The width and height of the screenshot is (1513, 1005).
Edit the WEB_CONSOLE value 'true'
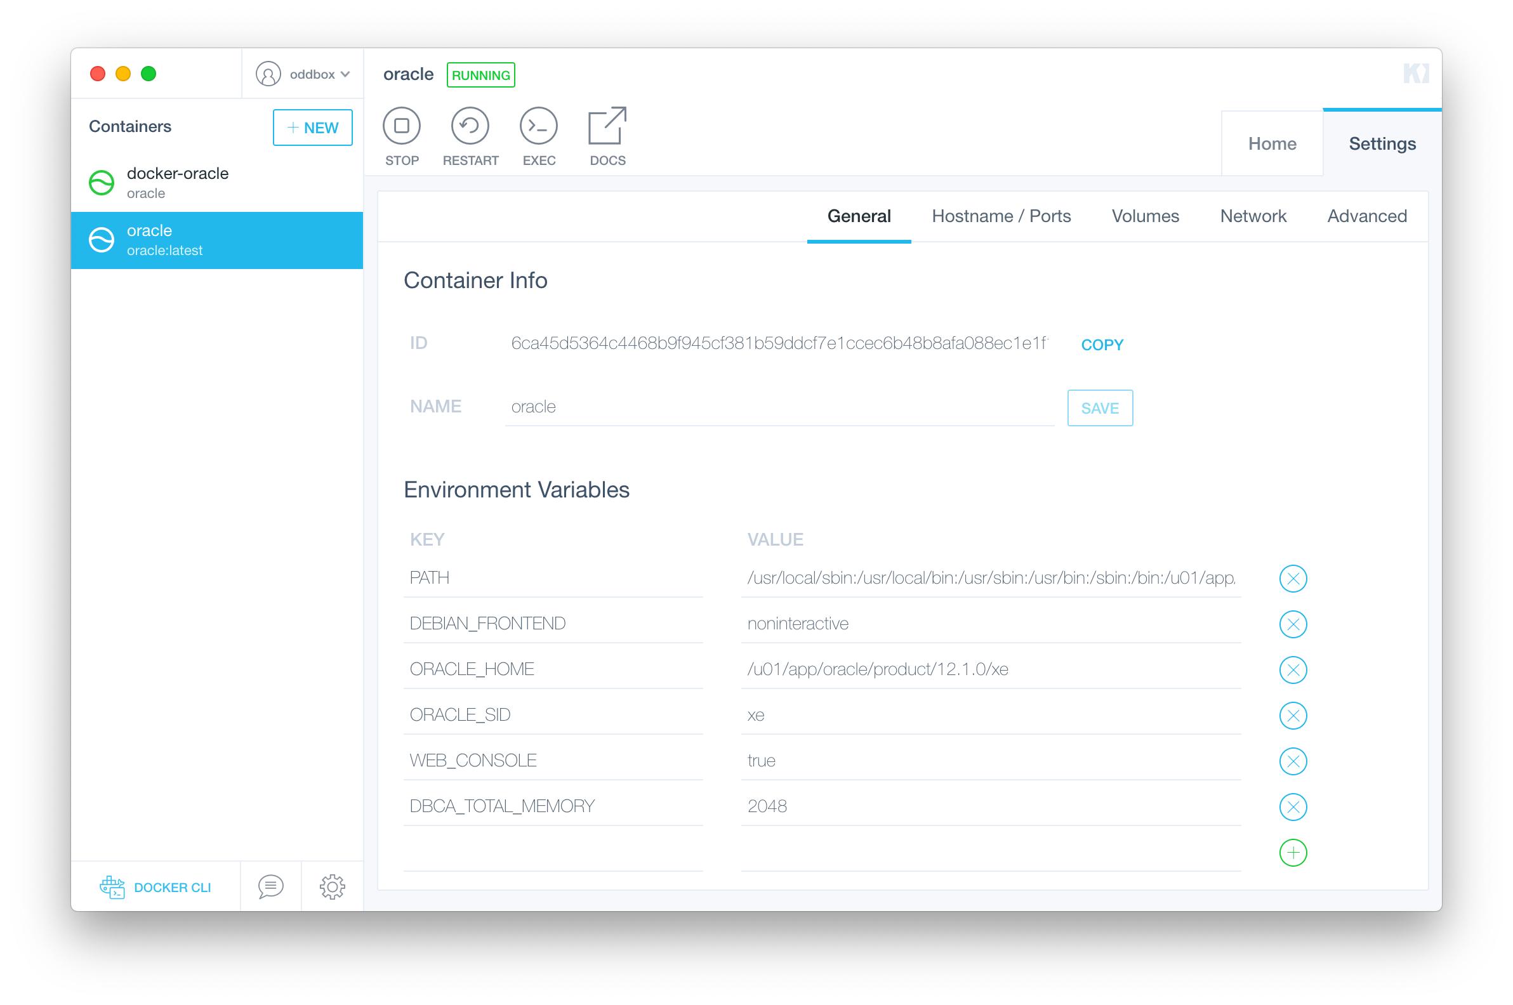tap(991, 760)
